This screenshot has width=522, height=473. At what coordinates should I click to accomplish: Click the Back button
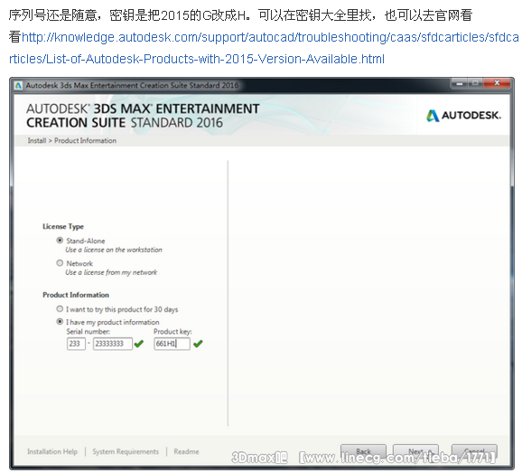click(363, 451)
